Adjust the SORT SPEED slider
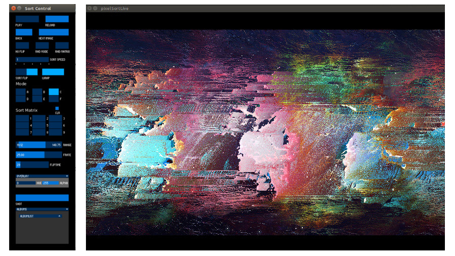The width and height of the screenshot is (455, 256). point(32,60)
